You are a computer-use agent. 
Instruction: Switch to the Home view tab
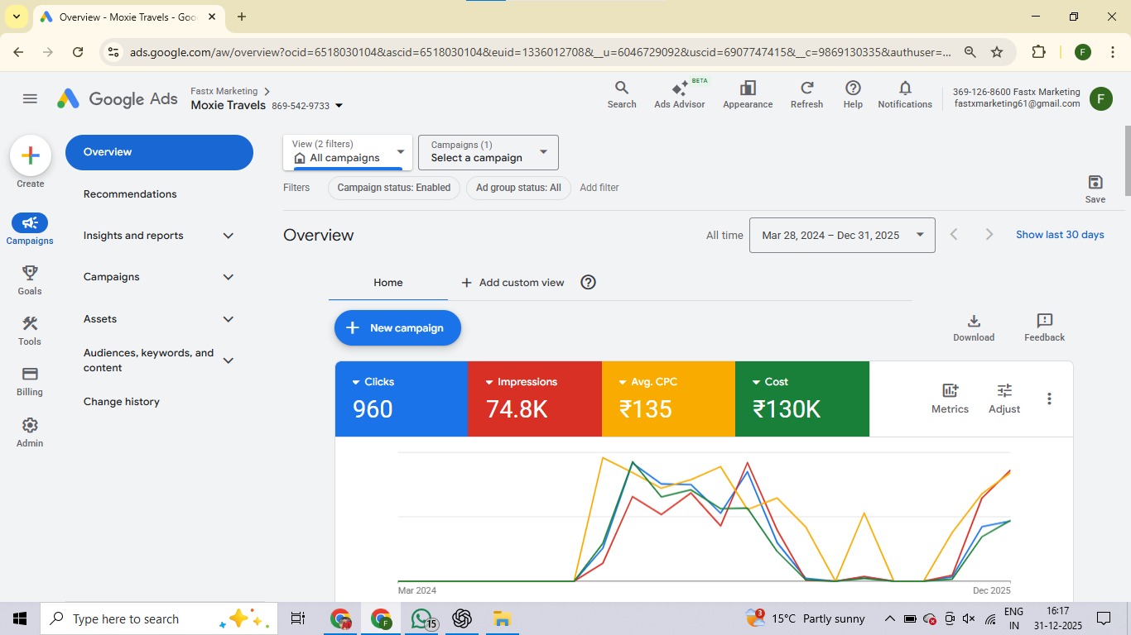tap(387, 282)
